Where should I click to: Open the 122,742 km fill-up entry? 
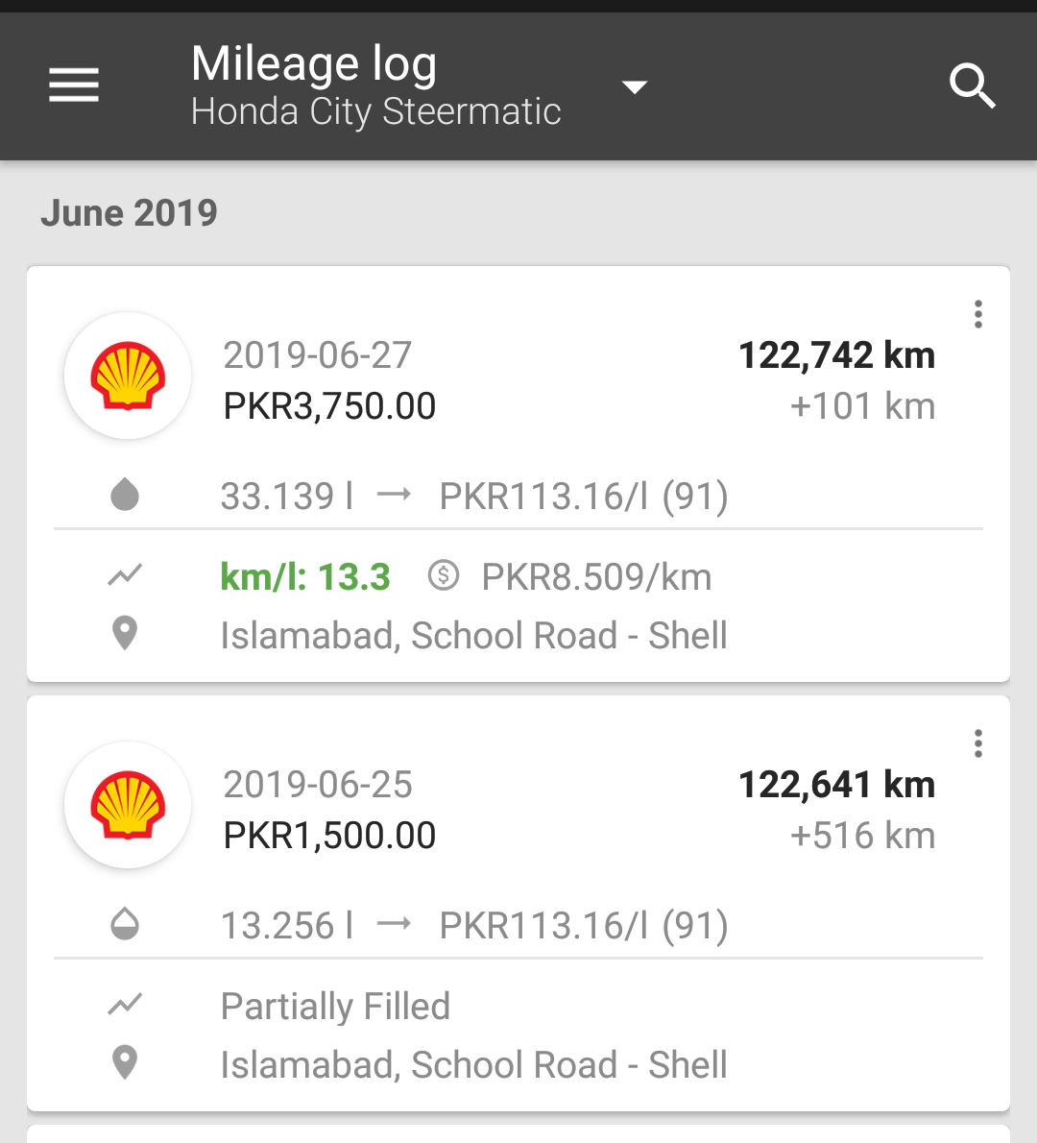(x=518, y=474)
